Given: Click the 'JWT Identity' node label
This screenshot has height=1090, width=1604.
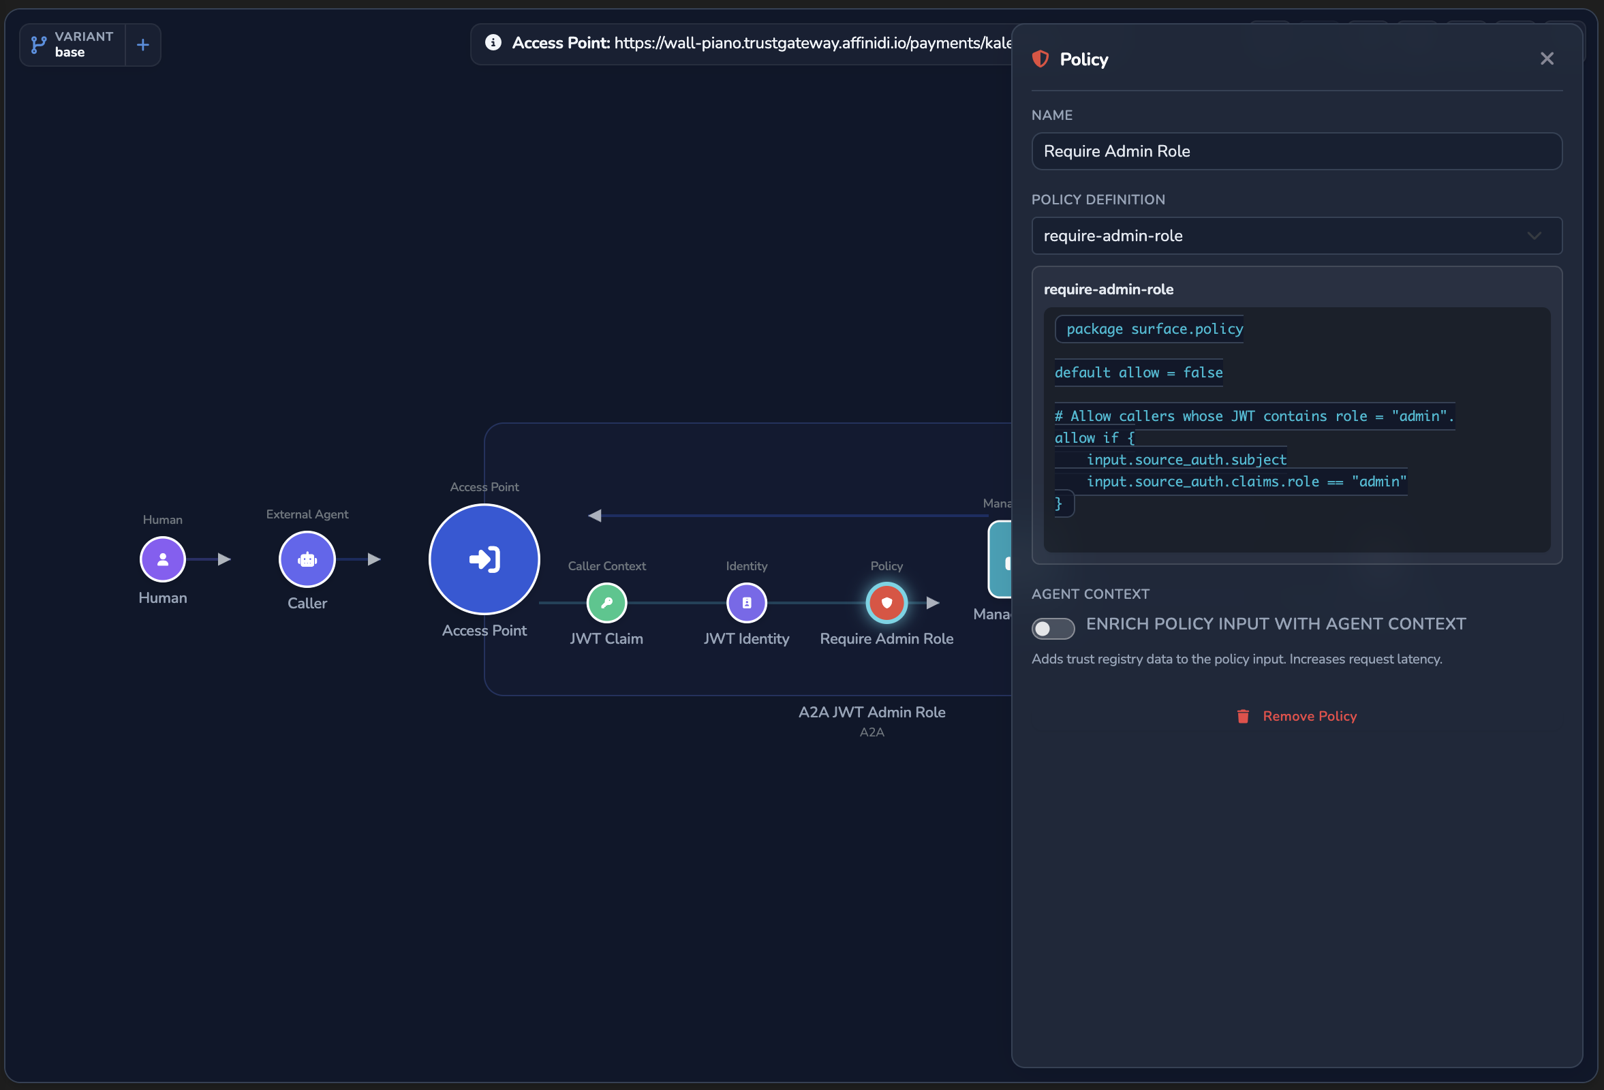Looking at the screenshot, I should (747, 639).
